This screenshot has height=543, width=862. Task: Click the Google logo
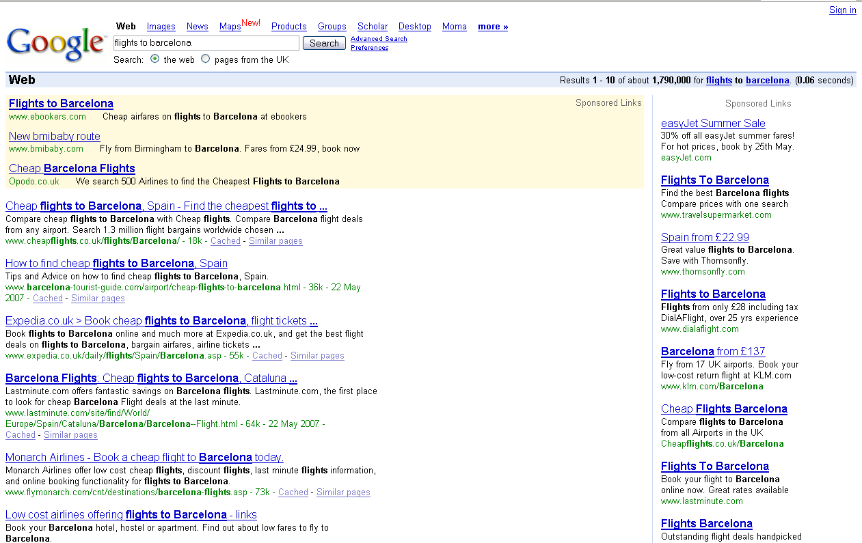(x=56, y=44)
